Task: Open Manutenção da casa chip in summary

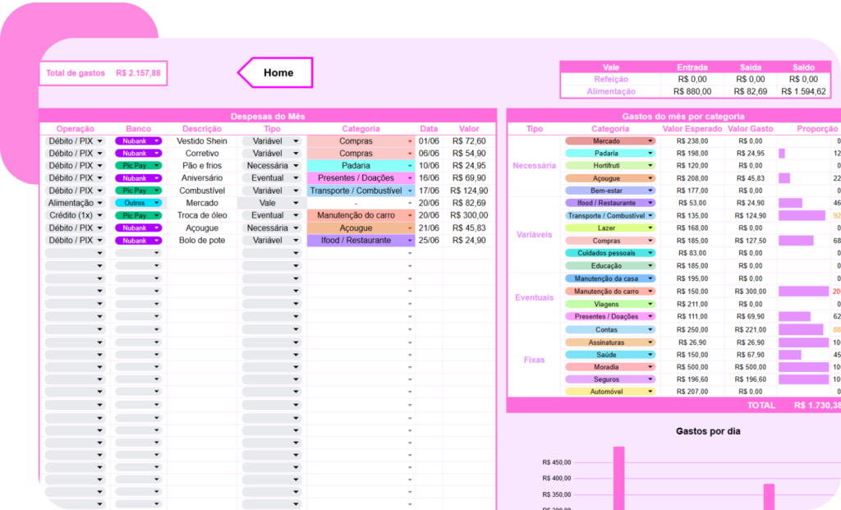Action: 610,278
